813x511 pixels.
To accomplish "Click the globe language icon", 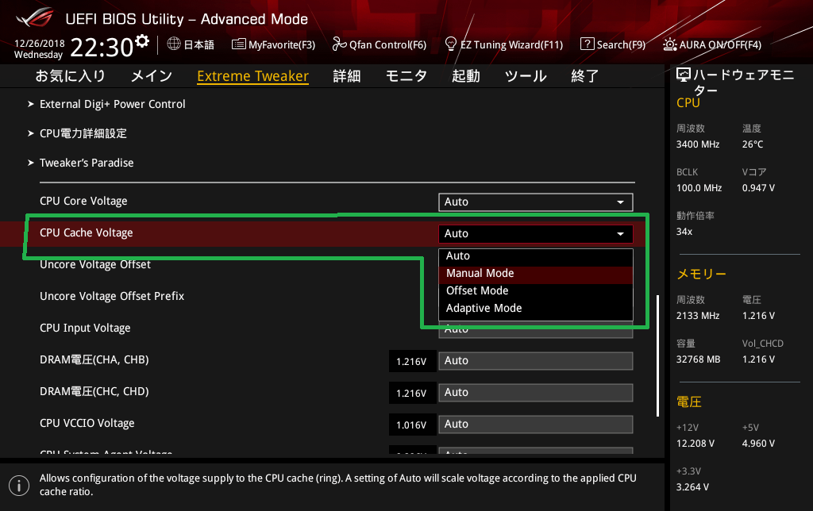I will (174, 44).
